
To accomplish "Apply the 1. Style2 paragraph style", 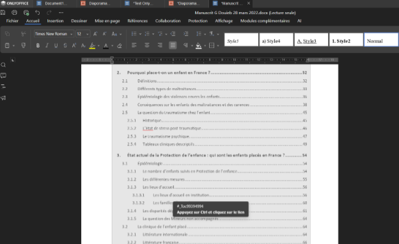I will (x=346, y=40).
